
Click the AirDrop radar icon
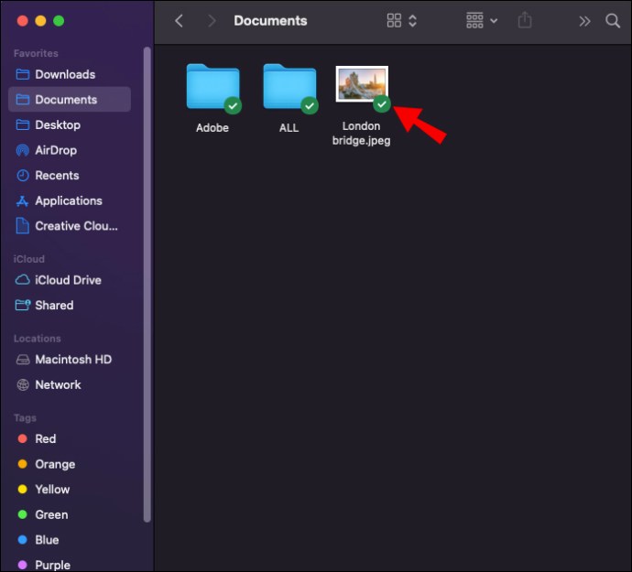(23, 150)
